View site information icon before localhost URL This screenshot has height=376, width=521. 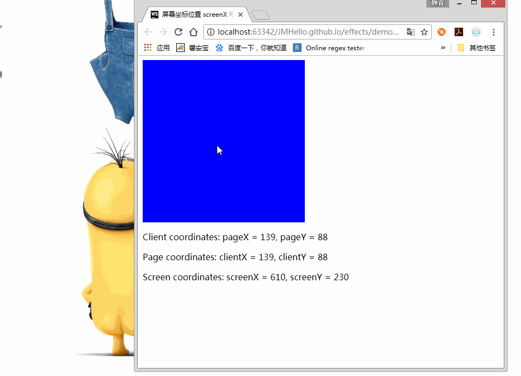tap(211, 32)
